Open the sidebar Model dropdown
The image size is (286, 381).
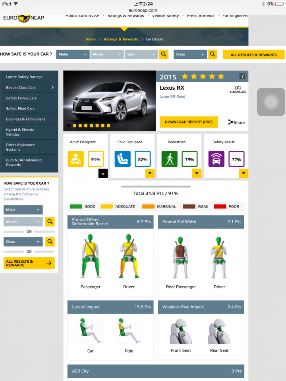23,221
